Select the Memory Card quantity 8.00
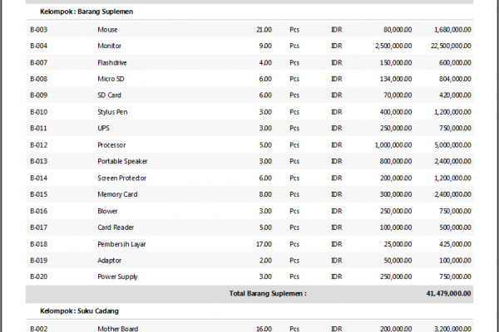499x332 pixels. [x=264, y=194]
